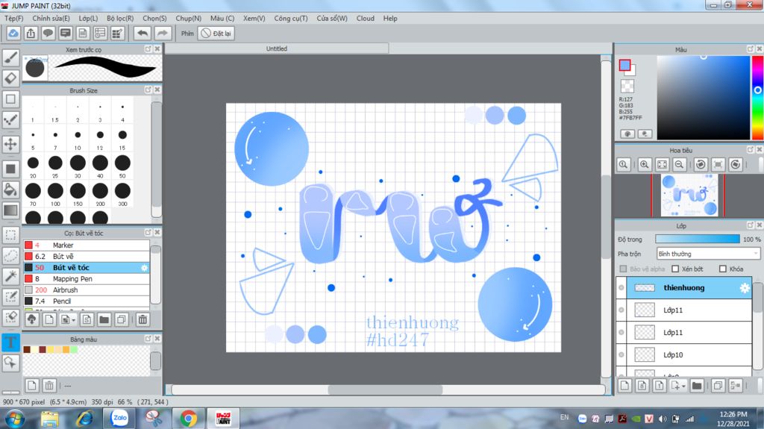Screen dimensions: 764x429
Task: Select the Airbrush brush entry
Action: [x=65, y=289]
